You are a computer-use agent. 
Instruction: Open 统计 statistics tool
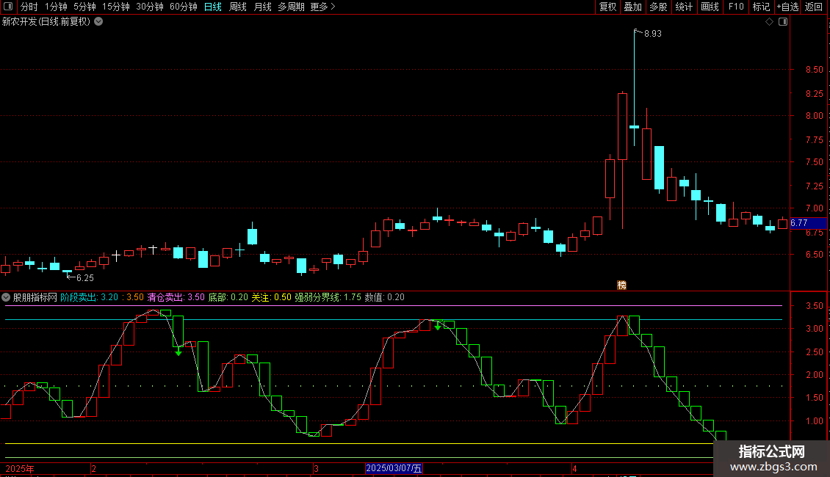coord(684,7)
